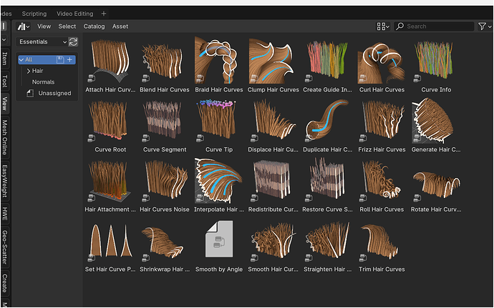Collapse the All catalog chevron
The image size is (494, 308).
coord(21,59)
